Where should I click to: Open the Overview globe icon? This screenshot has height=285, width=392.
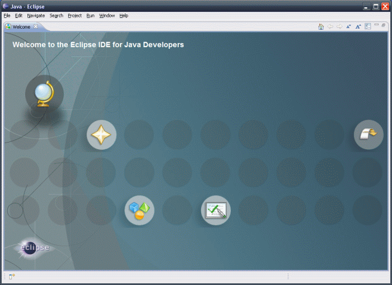point(44,94)
